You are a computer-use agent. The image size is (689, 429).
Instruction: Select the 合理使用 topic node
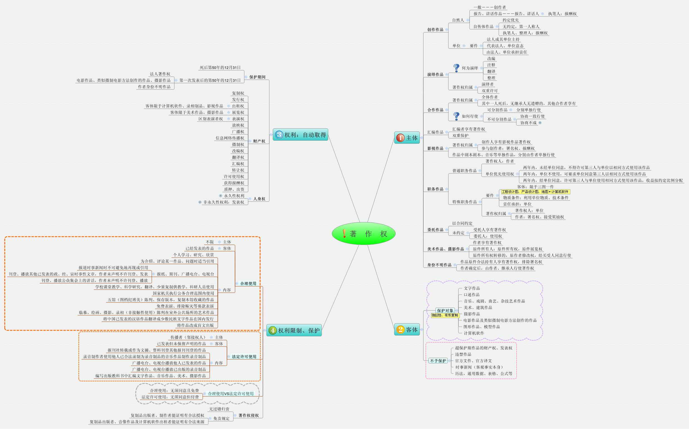[248, 283]
